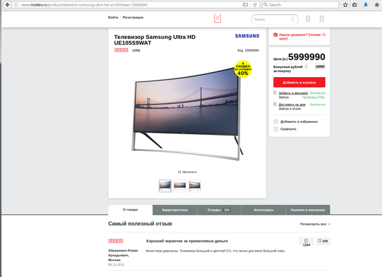Tick the 'Сравнить' checkbox
This screenshot has width=382, height=277.
coord(276,129)
